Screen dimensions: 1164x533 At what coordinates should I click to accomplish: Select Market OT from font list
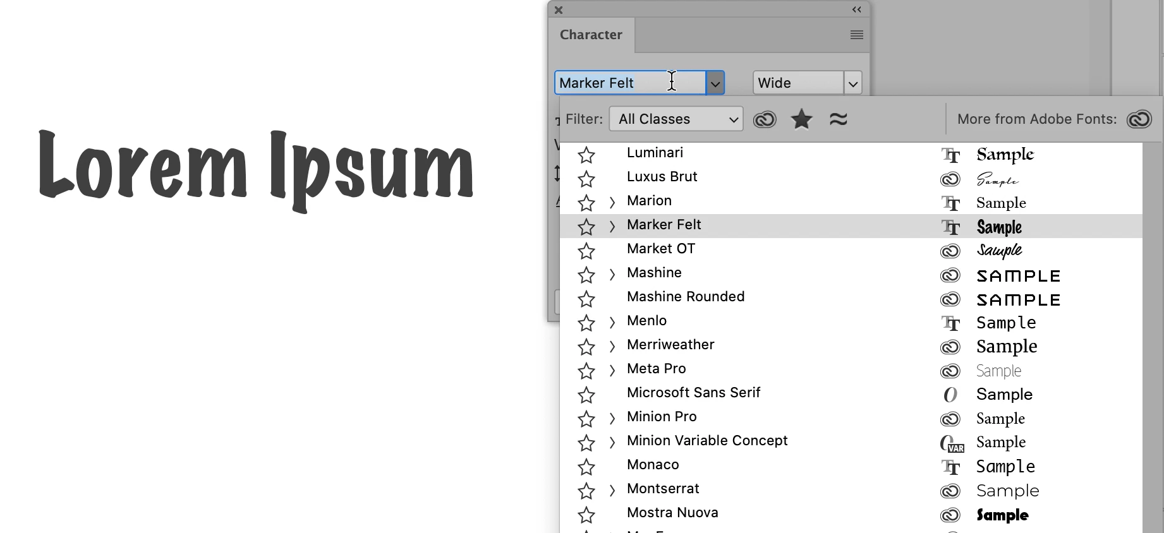click(x=661, y=249)
